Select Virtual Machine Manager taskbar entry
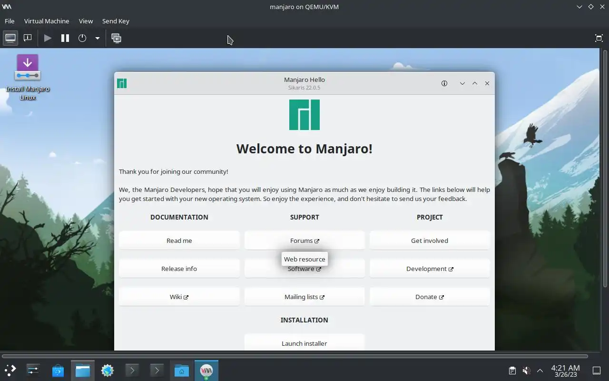The image size is (609, 381). tap(206, 370)
